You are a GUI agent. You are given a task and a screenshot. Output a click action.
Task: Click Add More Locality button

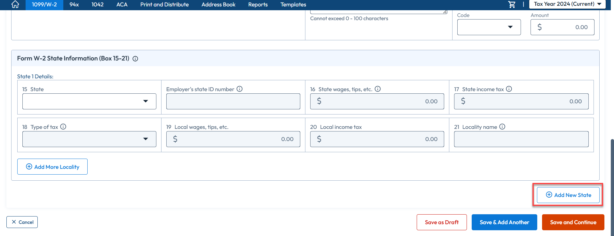(x=52, y=167)
